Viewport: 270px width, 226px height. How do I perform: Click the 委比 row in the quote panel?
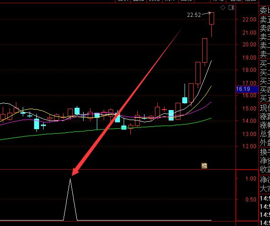click(x=265, y=10)
